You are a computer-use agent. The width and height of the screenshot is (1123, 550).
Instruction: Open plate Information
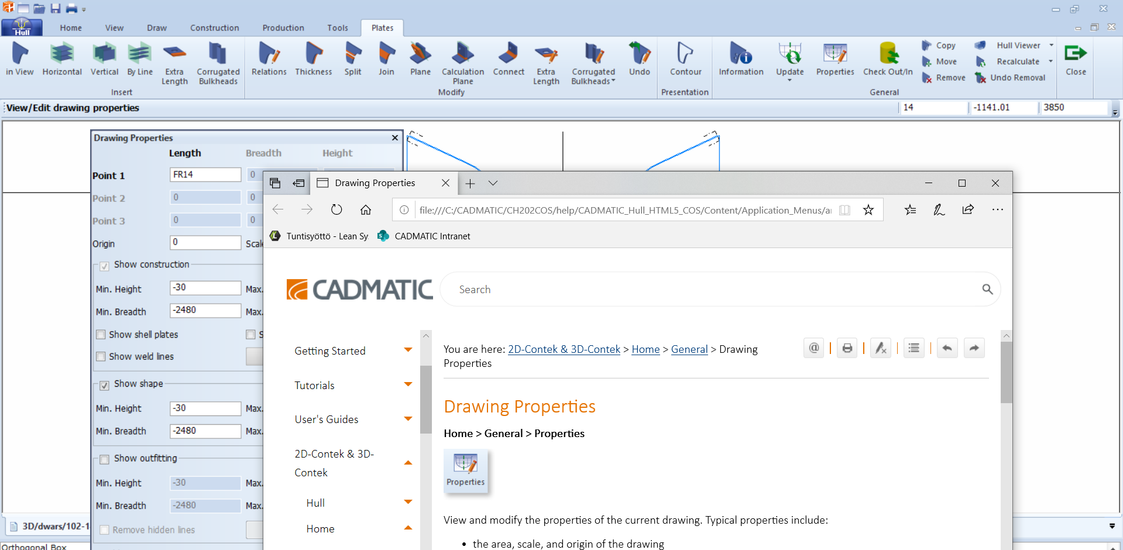tap(741, 59)
